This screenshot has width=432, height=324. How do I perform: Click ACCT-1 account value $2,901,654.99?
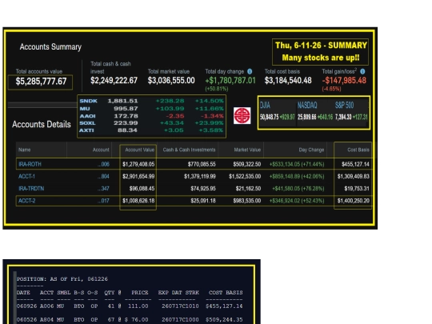pos(138,176)
